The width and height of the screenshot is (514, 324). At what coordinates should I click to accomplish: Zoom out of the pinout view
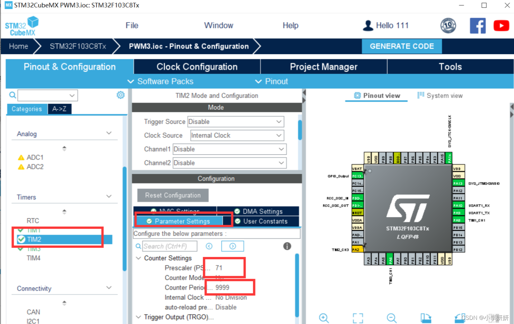(x=391, y=318)
